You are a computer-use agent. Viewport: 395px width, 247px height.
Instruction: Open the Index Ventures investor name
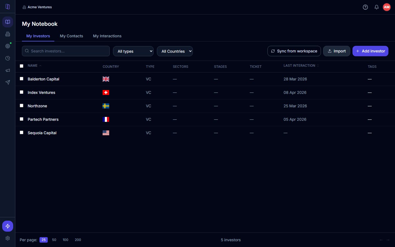pyautogui.click(x=41, y=92)
